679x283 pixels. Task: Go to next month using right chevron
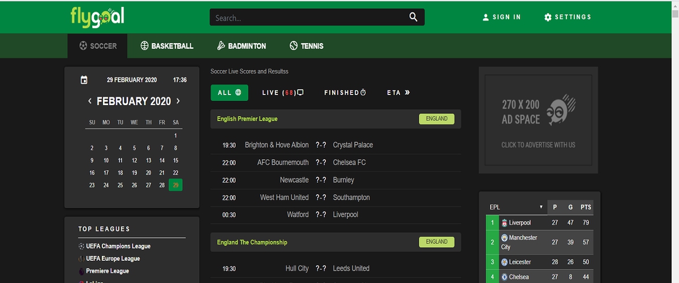pos(178,101)
